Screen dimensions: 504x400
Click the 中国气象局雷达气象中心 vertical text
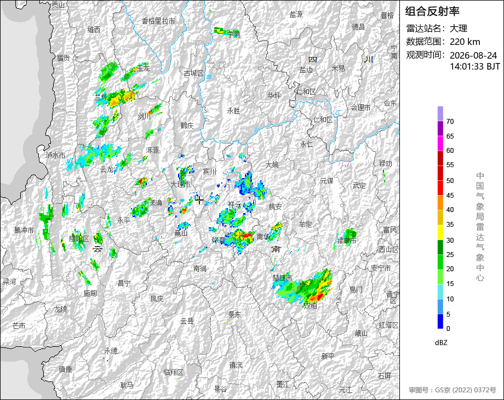point(480,227)
